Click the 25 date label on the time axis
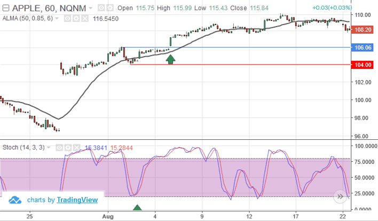The height and width of the screenshot is (221, 378). click(29, 216)
